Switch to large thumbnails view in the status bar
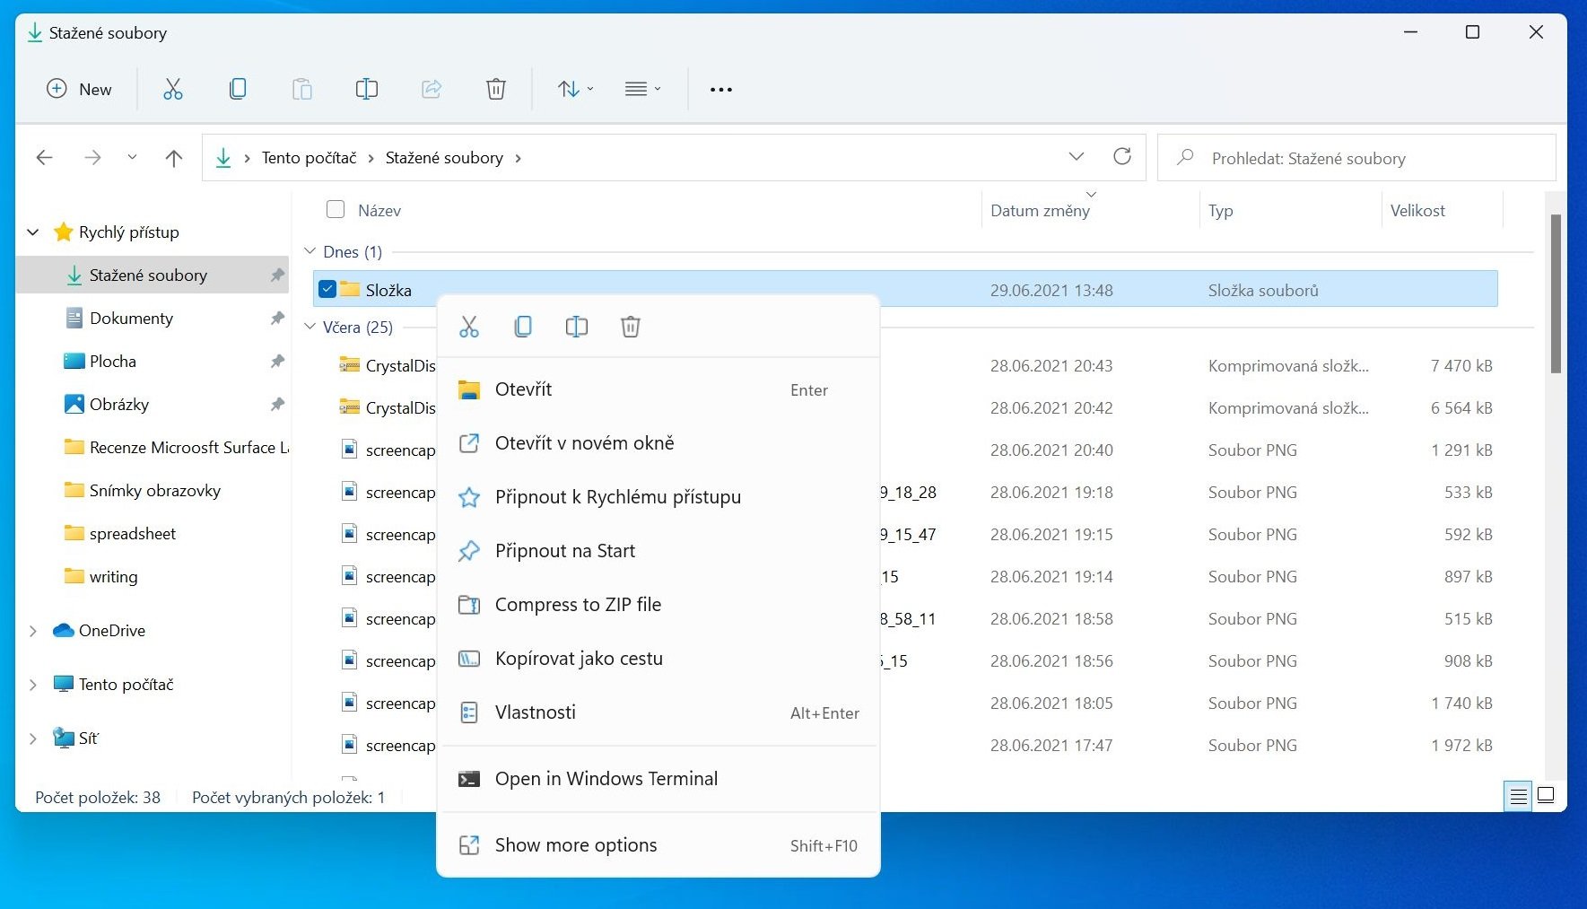 [x=1546, y=795]
